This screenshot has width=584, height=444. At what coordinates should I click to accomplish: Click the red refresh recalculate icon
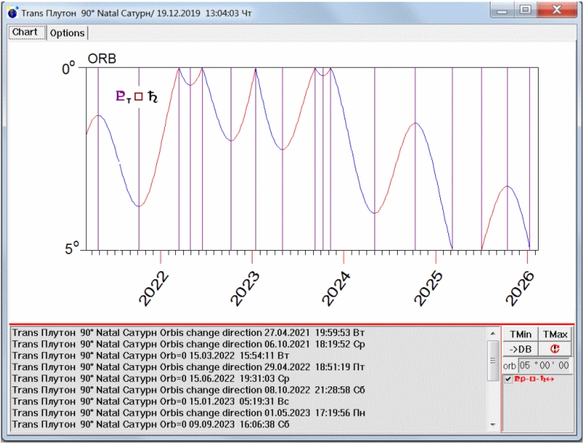[x=556, y=348]
